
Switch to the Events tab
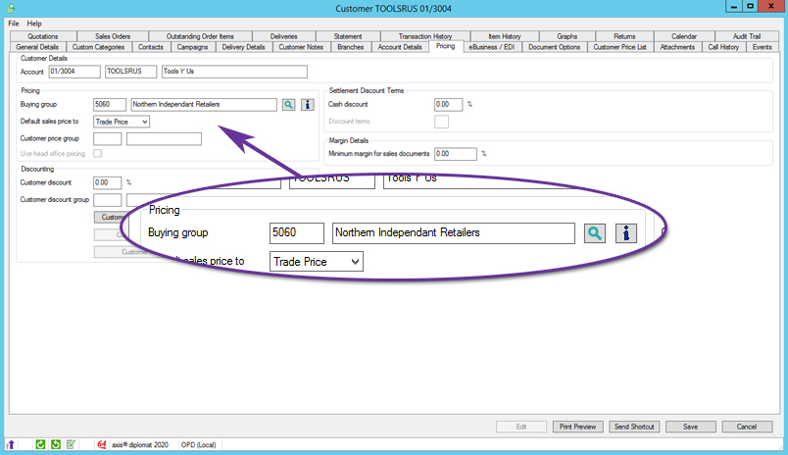[x=763, y=47]
